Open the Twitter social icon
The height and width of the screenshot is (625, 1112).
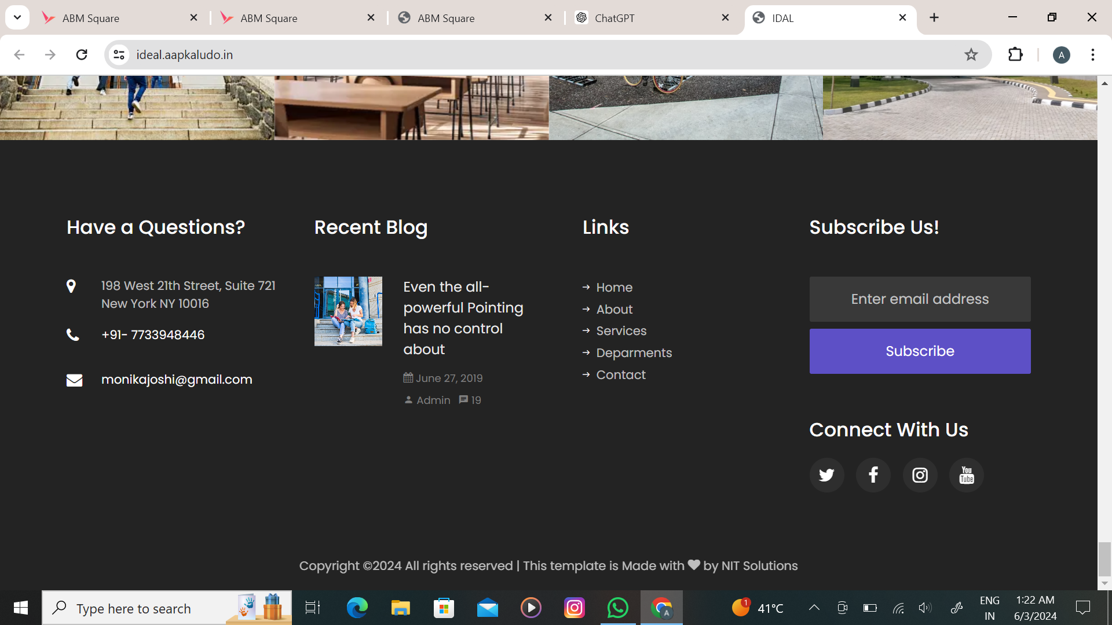click(x=826, y=475)
